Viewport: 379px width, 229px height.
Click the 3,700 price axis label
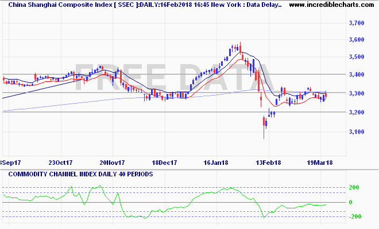coord(357,23)
